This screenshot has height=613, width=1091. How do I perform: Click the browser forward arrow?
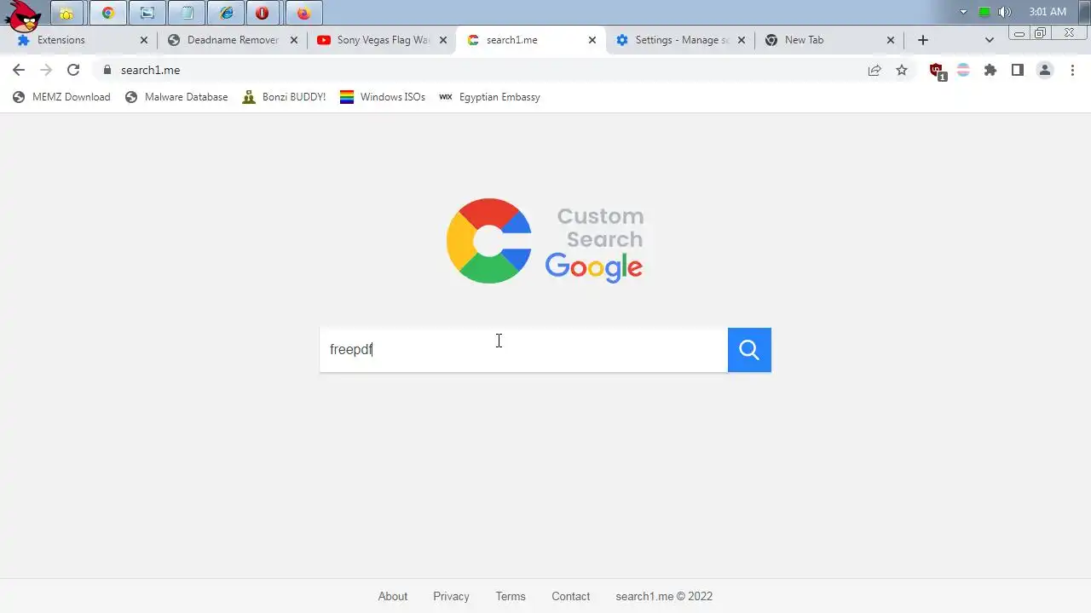tap(46, 71)
